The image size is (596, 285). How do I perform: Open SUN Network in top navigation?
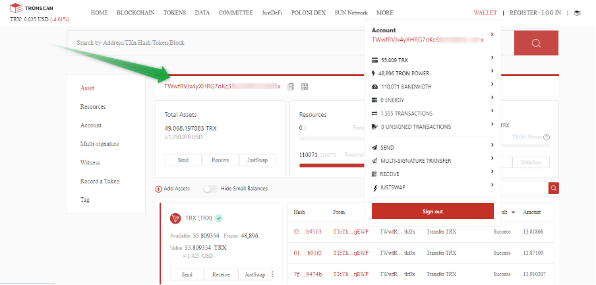coord(351,13)
